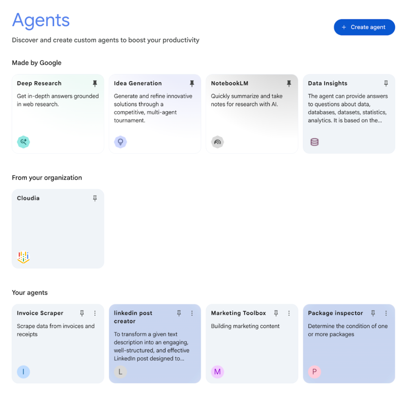Open more options for linkedin post creator
Viewport: 409px width, 398px height.
tap(192, 313)
